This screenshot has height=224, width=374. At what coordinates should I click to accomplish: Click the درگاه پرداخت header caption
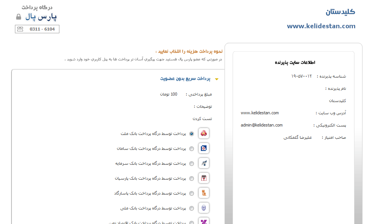(x=37, y=8)
